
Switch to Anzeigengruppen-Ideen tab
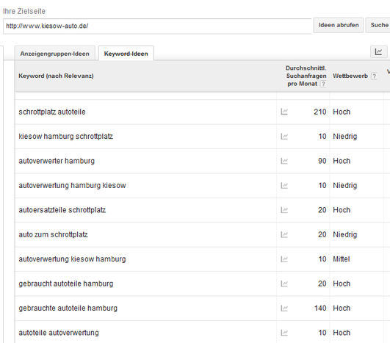tap(55, 54)
